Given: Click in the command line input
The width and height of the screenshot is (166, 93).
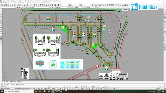Looking at the screenshot, I should coord(82,87).
